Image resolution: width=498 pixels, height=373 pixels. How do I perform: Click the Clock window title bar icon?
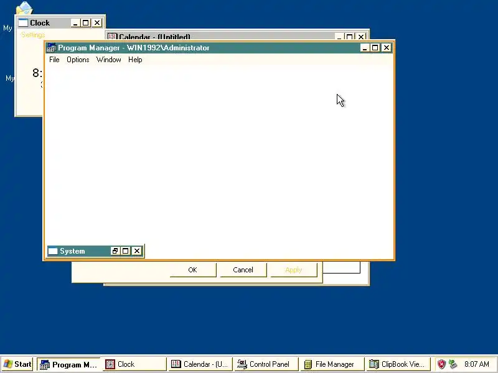(23, 23)
